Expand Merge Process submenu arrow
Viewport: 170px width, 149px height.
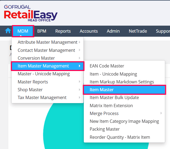[161, 113]
